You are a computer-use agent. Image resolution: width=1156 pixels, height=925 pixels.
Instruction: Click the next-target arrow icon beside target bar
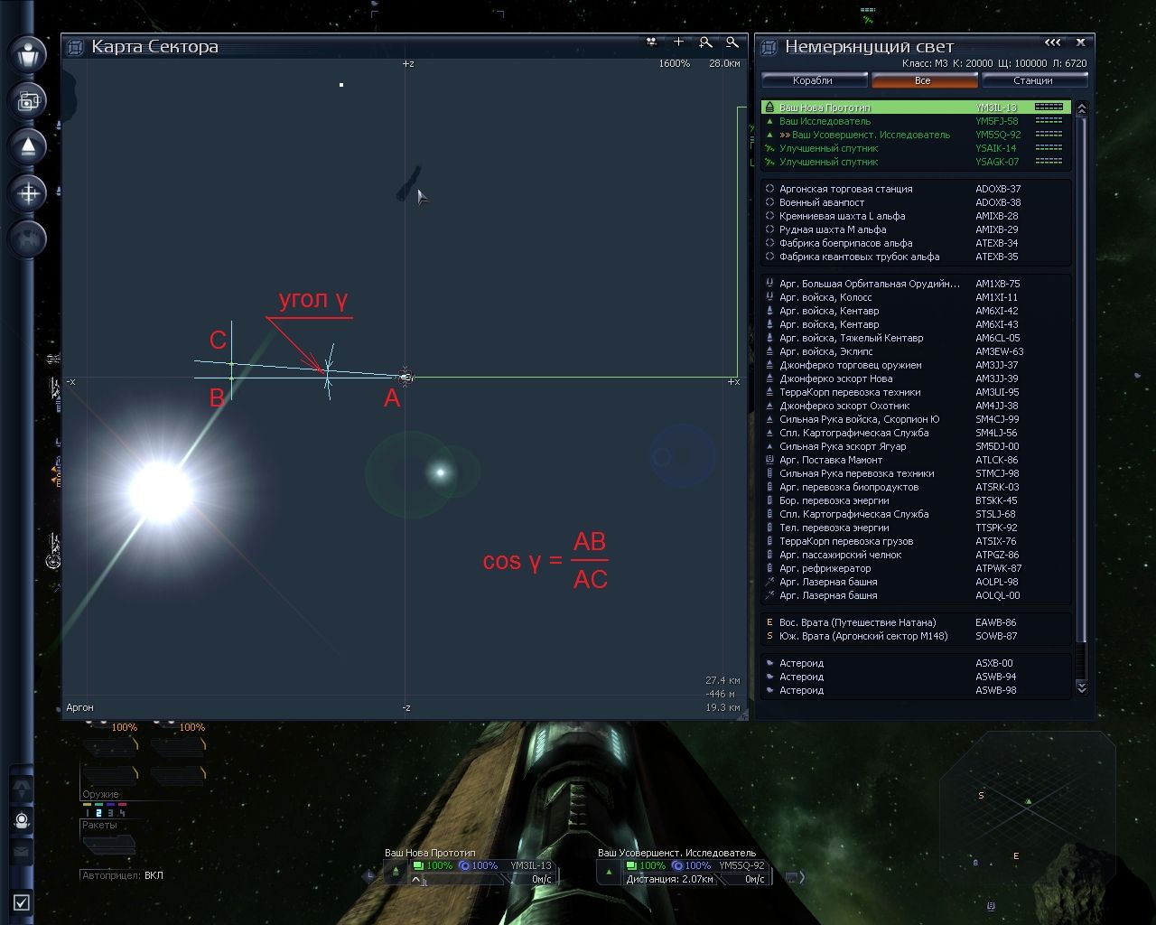coord(794,877)
